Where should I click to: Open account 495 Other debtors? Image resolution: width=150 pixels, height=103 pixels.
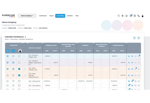[35, 85]
